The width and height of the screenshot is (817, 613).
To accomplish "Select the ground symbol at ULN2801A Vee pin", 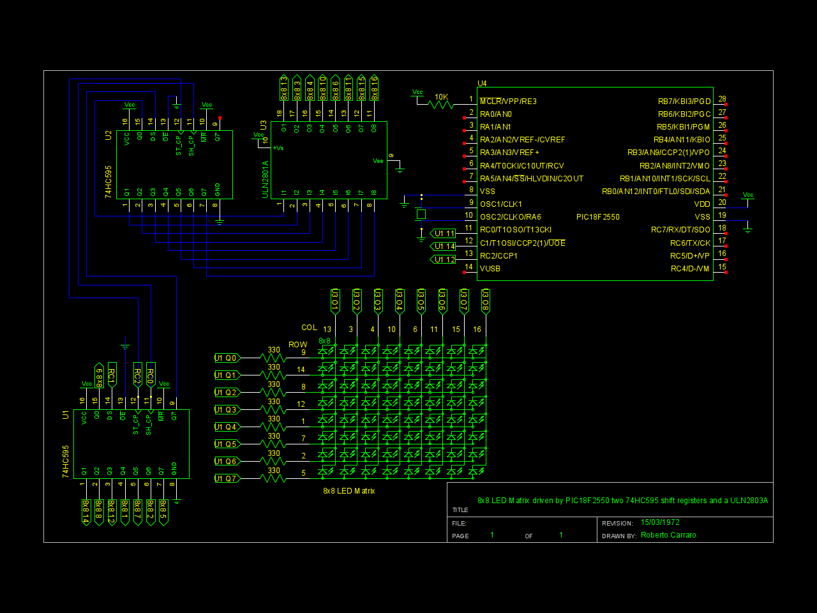I will (400, 169).
